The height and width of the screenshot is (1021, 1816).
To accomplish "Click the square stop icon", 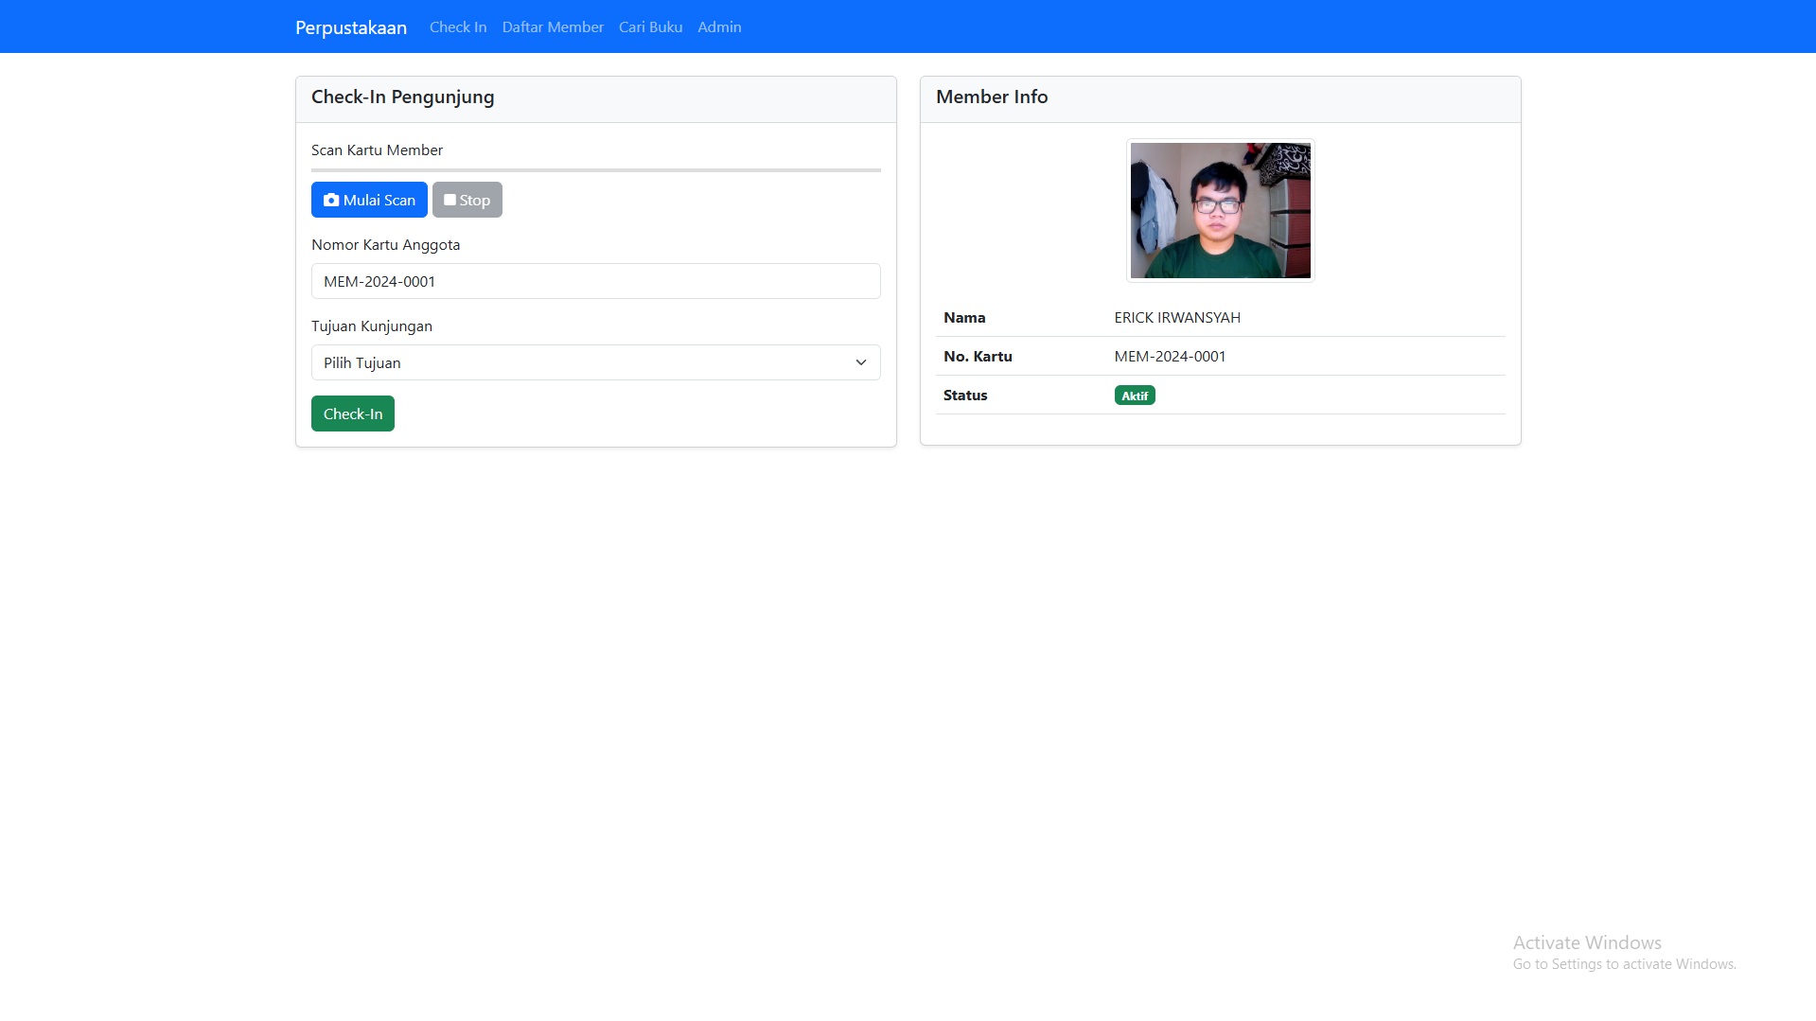I will pos(450,200).
